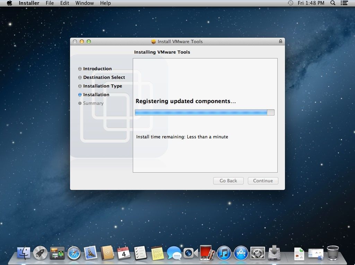Open System Preferences gear in Dock
Viewport: 355px width, 265px height.
point(258,253)
